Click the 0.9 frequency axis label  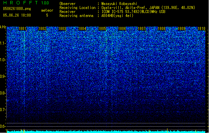pos(3,76)
